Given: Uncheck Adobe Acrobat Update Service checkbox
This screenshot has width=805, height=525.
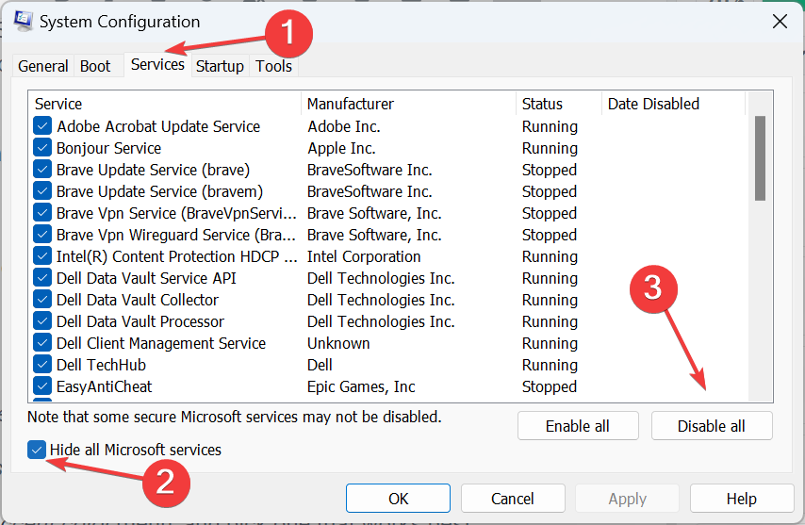Looking at the screenshot, I should pyautogui.click(x=42, y=126).
